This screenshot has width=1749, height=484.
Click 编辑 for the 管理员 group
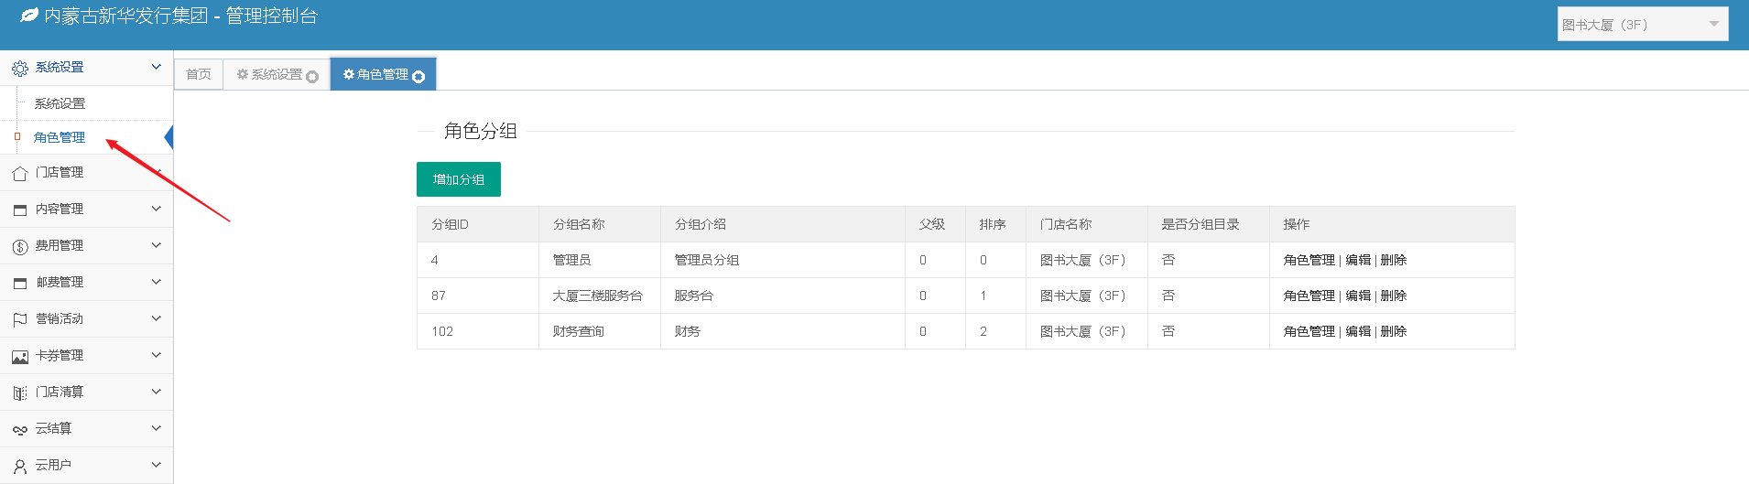[x=1358, y=260]
